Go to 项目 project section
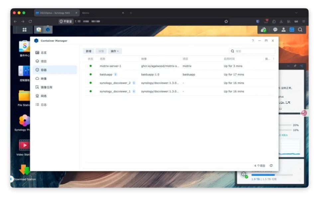The width and height of the screenshot is (319, 200). click(55, 61)
